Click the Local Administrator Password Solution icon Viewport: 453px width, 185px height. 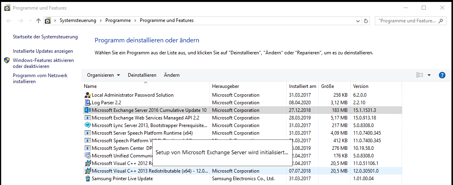[x=88, y=95]
